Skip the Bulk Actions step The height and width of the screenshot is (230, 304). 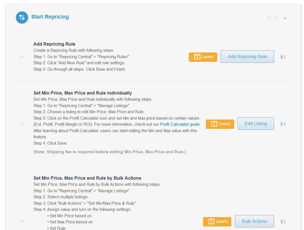click(x=283, y=222)
